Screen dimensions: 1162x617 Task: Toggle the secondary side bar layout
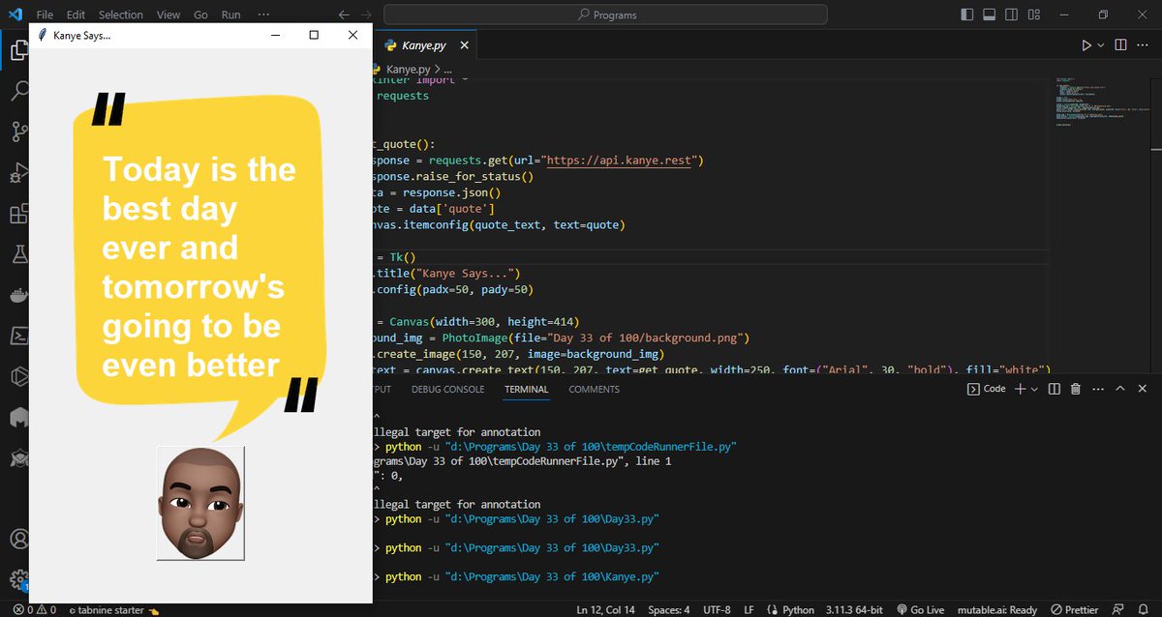pos(1012,15)
